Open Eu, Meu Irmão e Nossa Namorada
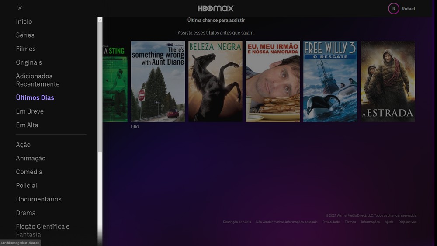The height and width of the screenshot is (246, 437). 273,81
